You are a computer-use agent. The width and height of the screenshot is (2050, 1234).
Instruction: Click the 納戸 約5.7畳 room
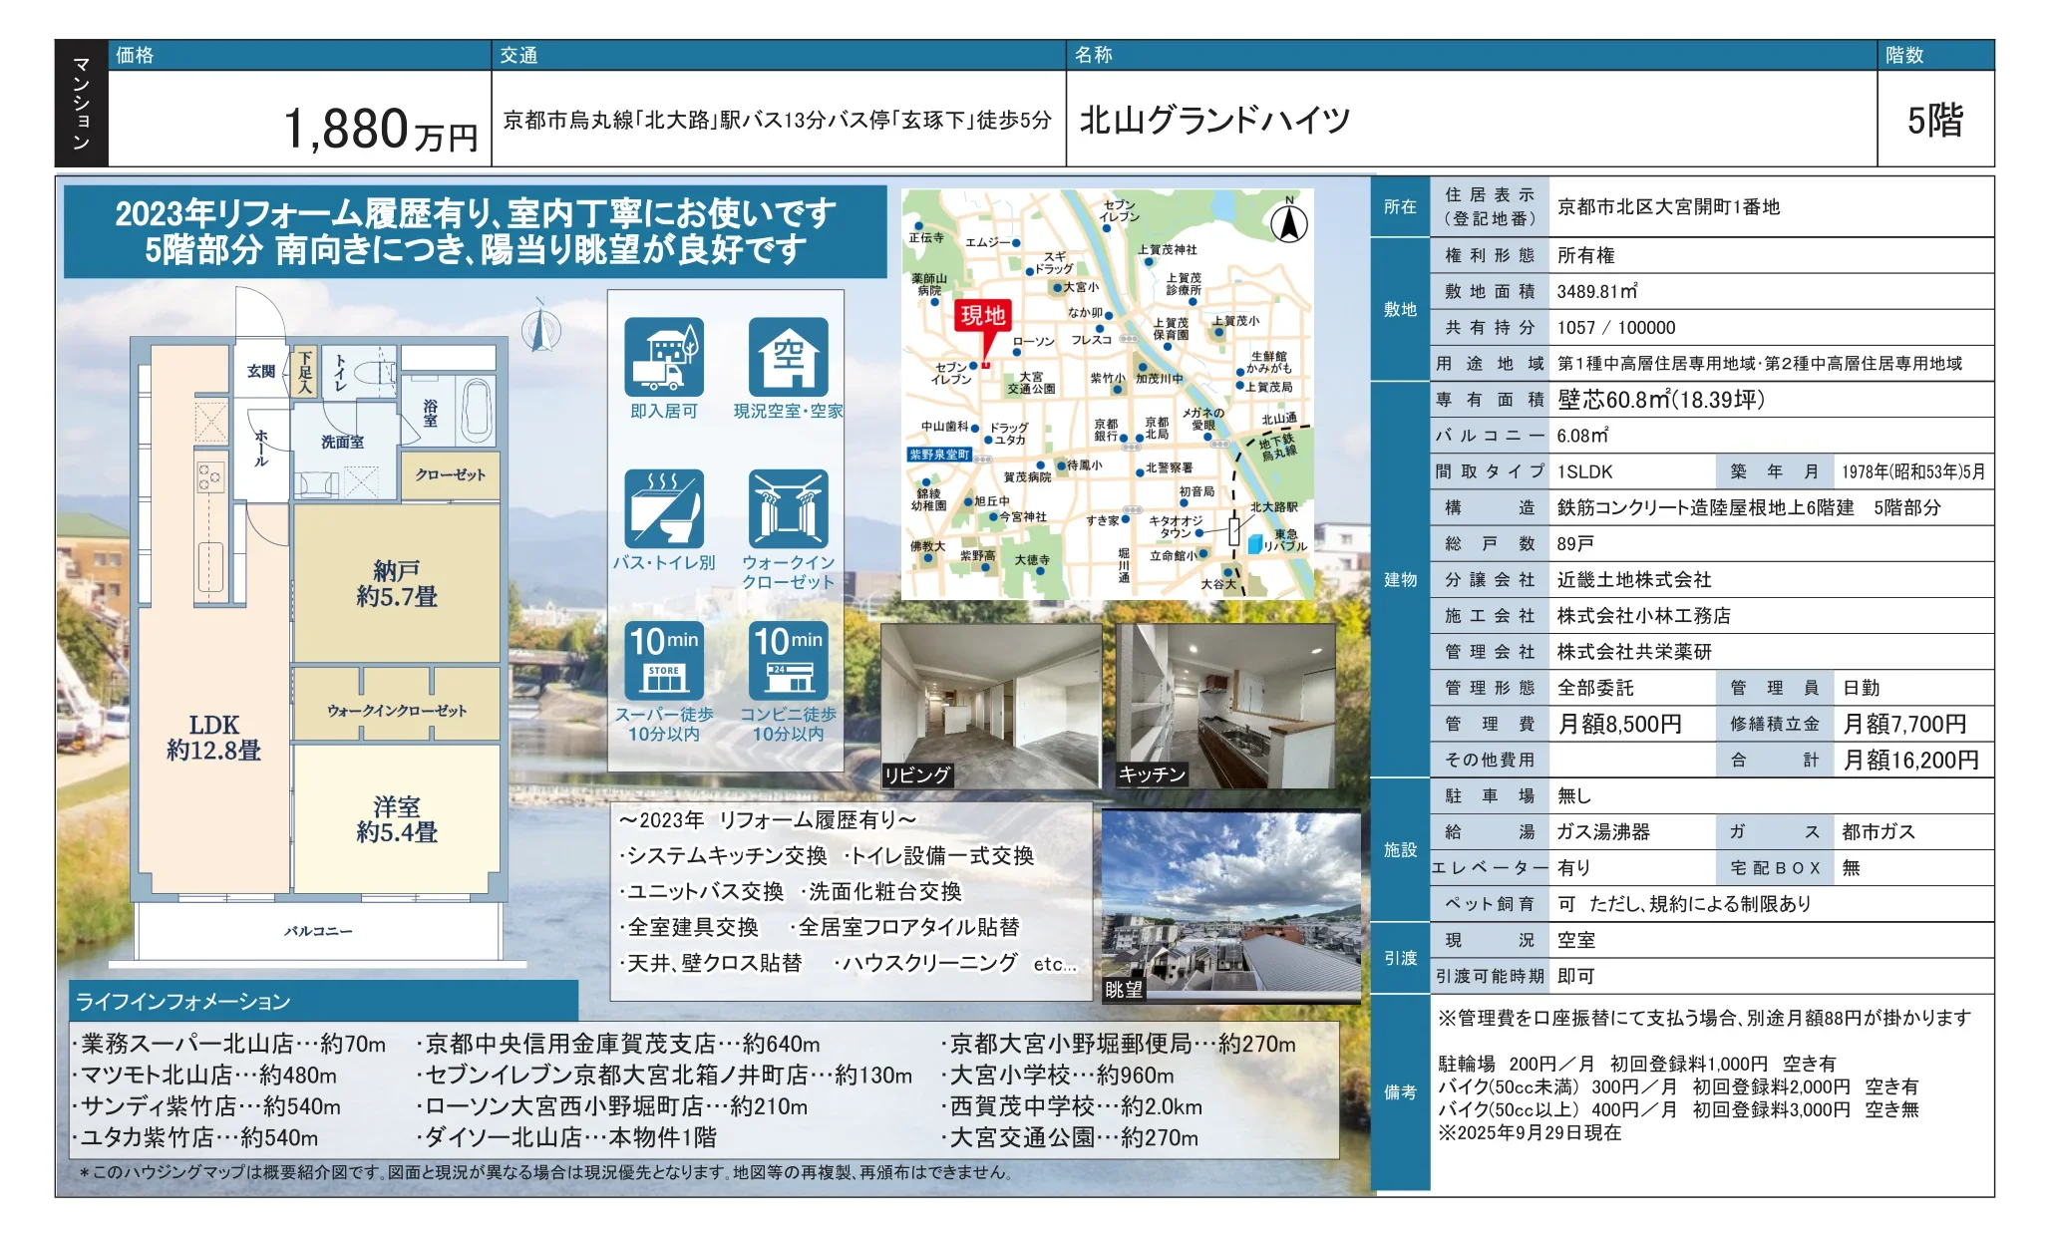pyautogui.click(x=397, y=584)
